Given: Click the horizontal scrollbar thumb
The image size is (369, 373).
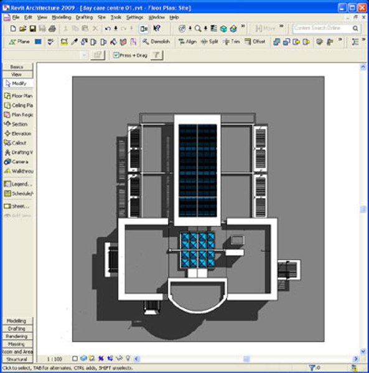Looking at the screenshot, I should coord(246,359).
